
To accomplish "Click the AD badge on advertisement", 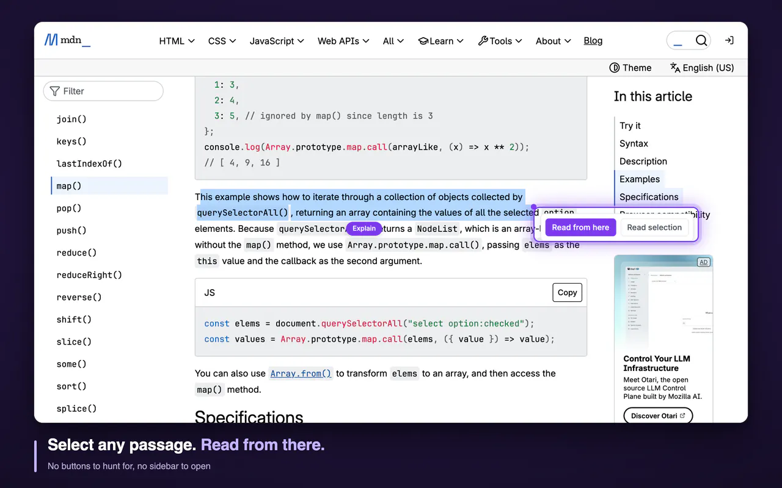I will [x=704, y=262].
